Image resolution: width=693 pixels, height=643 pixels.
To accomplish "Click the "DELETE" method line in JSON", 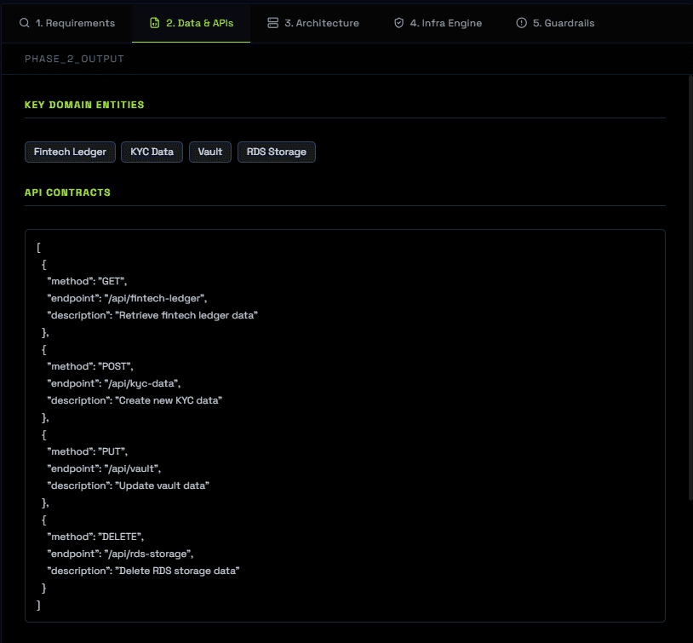I will coord(95,537).
